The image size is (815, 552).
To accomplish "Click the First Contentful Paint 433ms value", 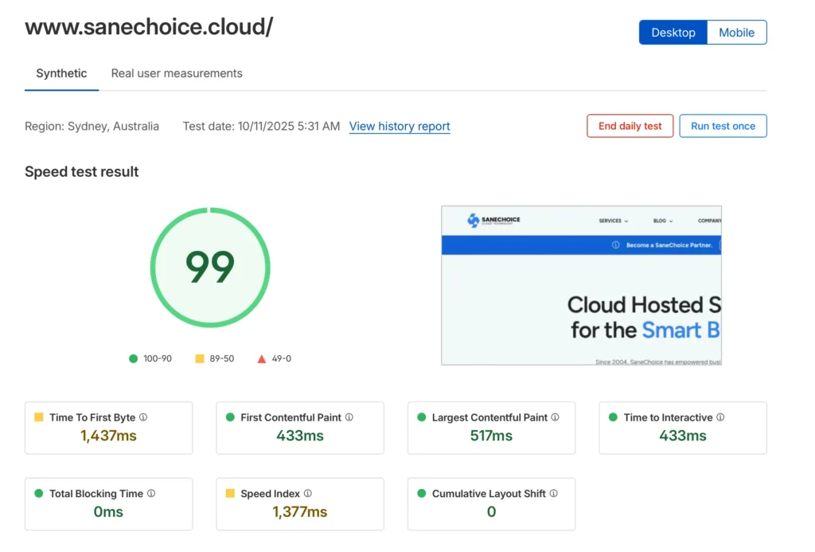I will pos(300,436).
